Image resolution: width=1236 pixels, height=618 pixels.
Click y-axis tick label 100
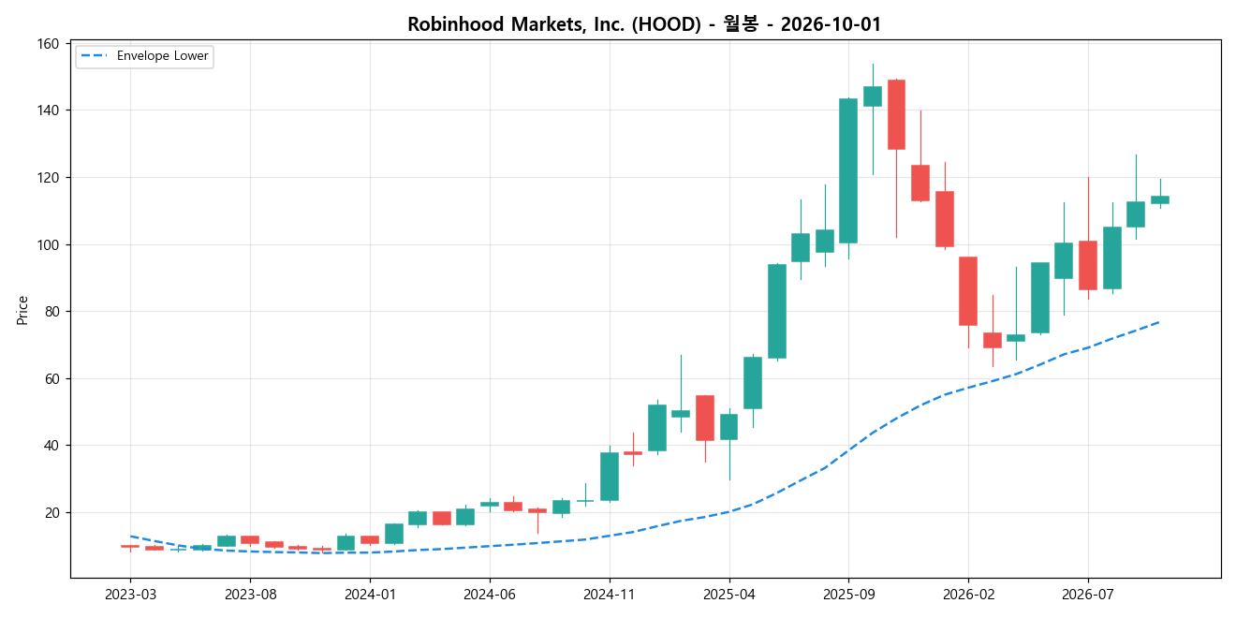50,245
